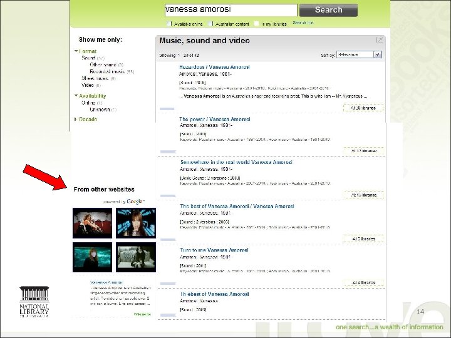Image resolution: width=451 pixels, height=338 pixels.
Task: Click the libraries badge for The power
Action: pyautogui.click(x=363, y=151)
